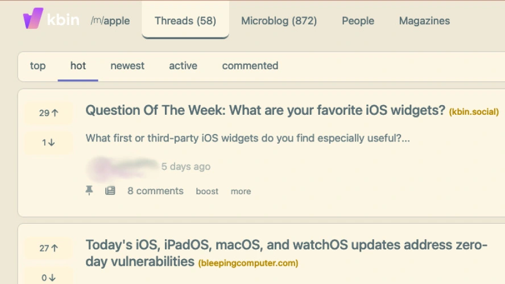Boost the iOS widgets thread

tap(207, 191)
